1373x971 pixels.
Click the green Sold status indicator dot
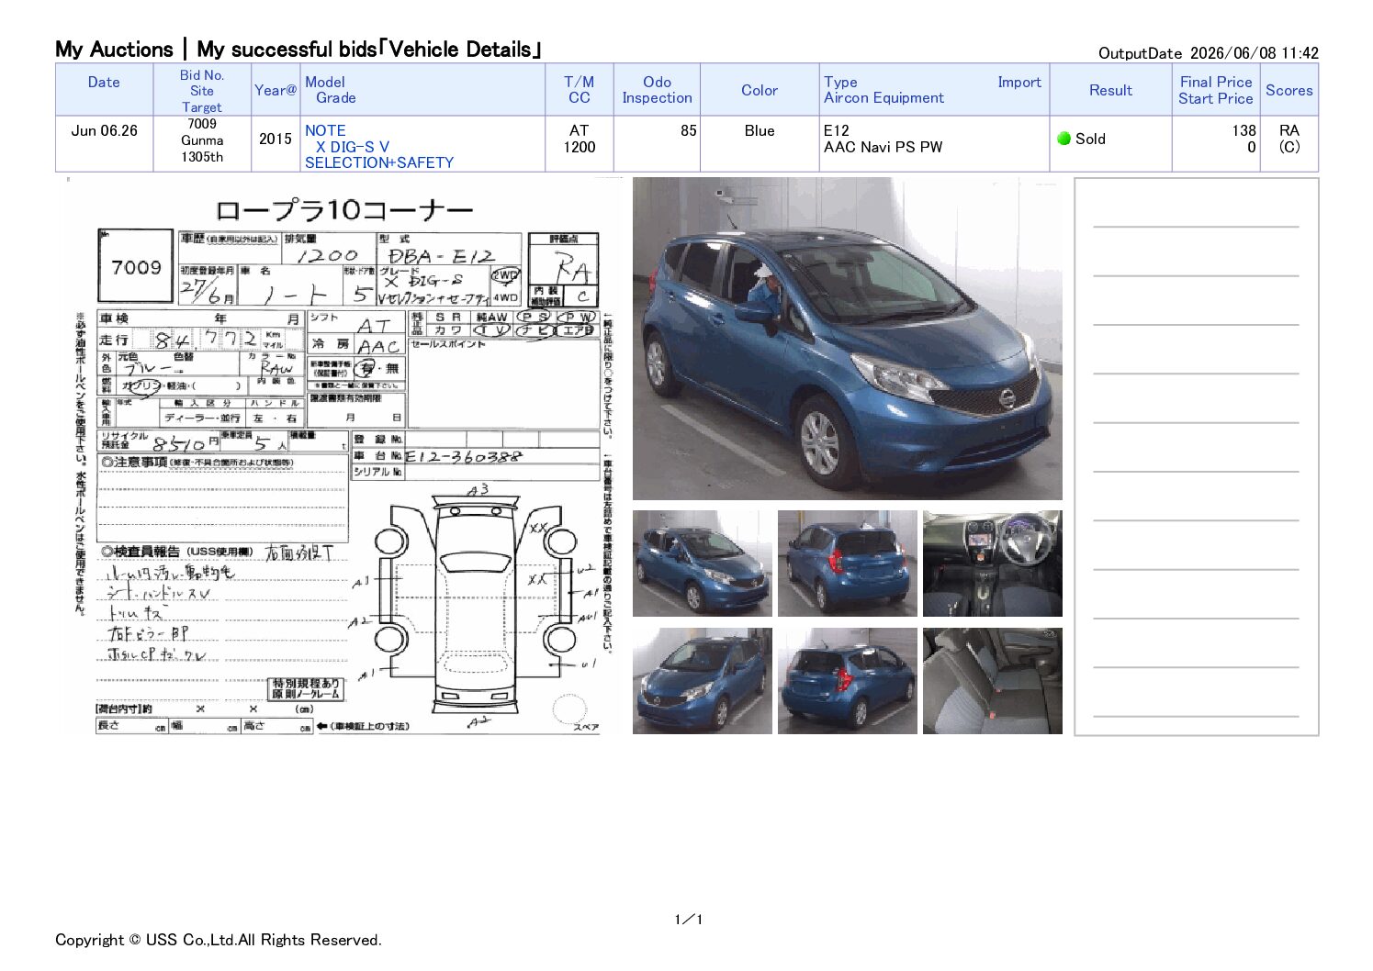point(1064,139)
